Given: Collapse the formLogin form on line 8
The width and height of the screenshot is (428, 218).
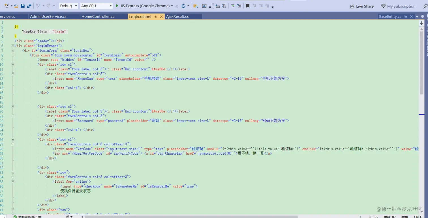Looking at the screenshot, I should pos(13,55).
